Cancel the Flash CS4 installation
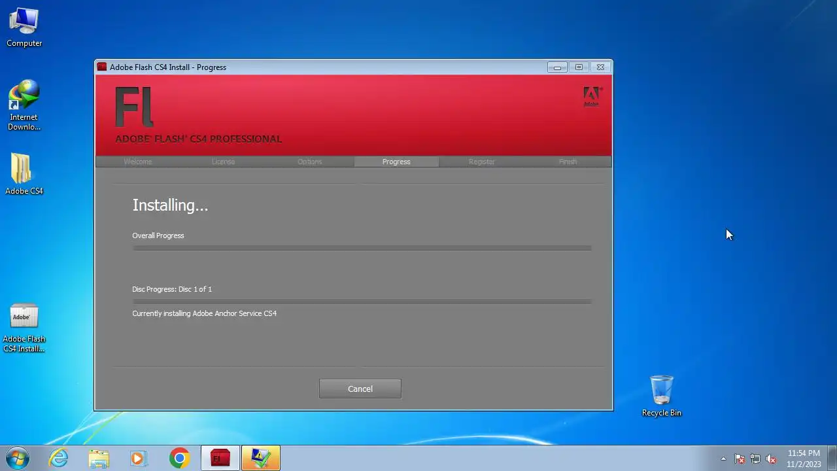 (360, 389)
